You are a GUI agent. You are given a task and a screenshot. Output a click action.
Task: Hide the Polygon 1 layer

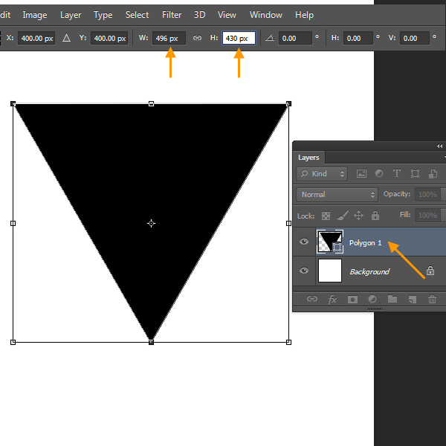click(303, 242)
